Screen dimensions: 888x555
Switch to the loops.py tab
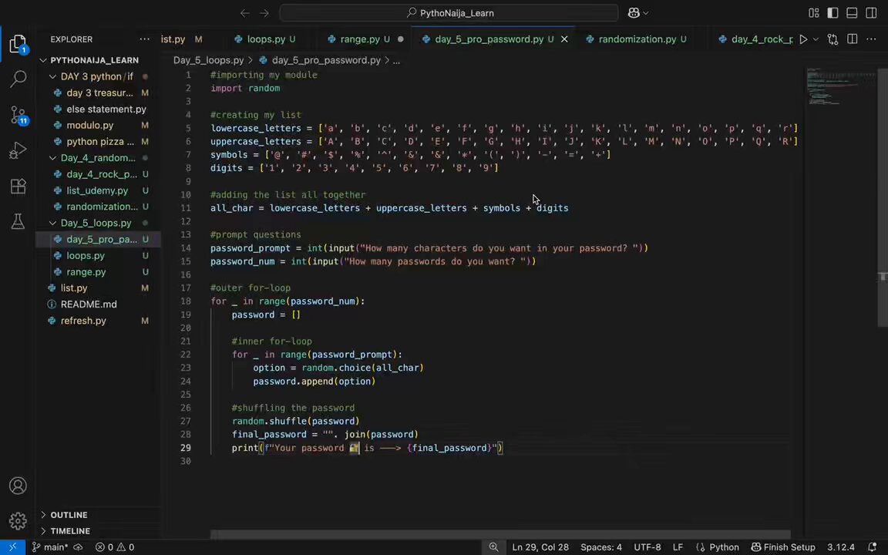(265, 39)
